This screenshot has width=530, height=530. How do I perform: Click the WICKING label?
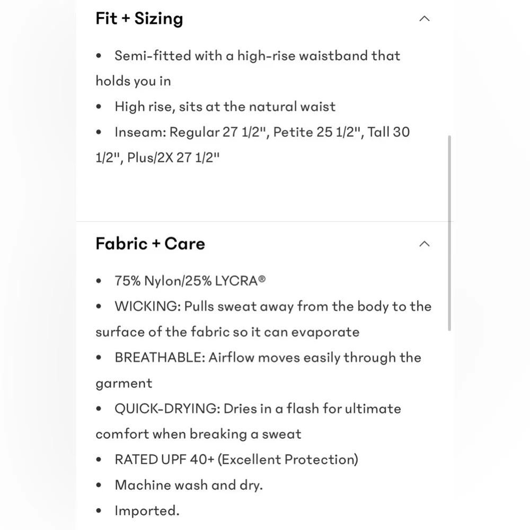click(x=147, y=306)
